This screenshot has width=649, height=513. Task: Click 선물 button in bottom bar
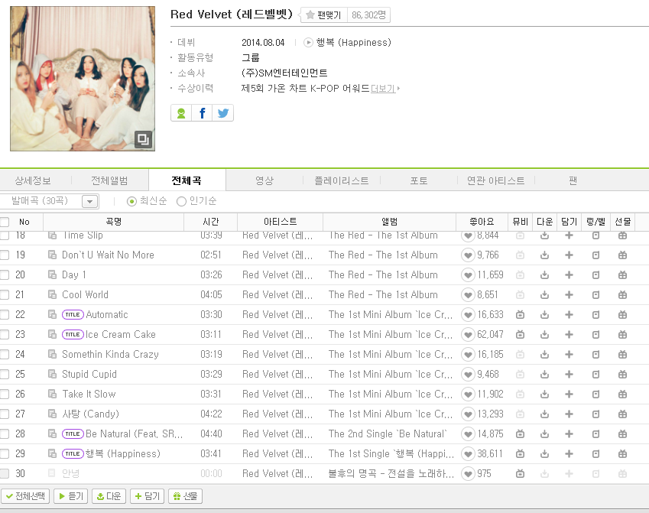185,496
